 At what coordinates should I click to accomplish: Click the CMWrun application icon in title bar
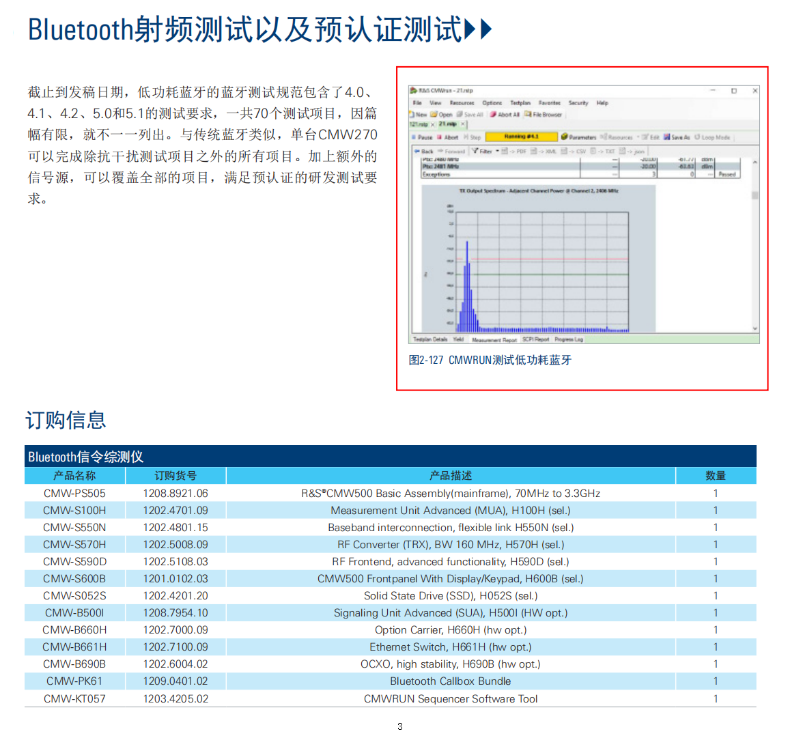(413, 91)
